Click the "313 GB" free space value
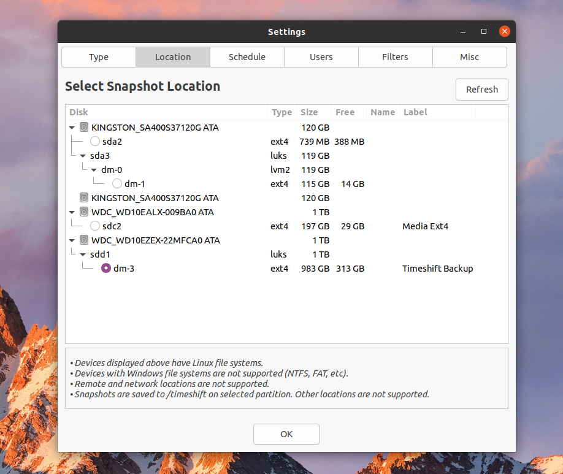Viewport: 563px width, 474px height. [x=350, y=269]
